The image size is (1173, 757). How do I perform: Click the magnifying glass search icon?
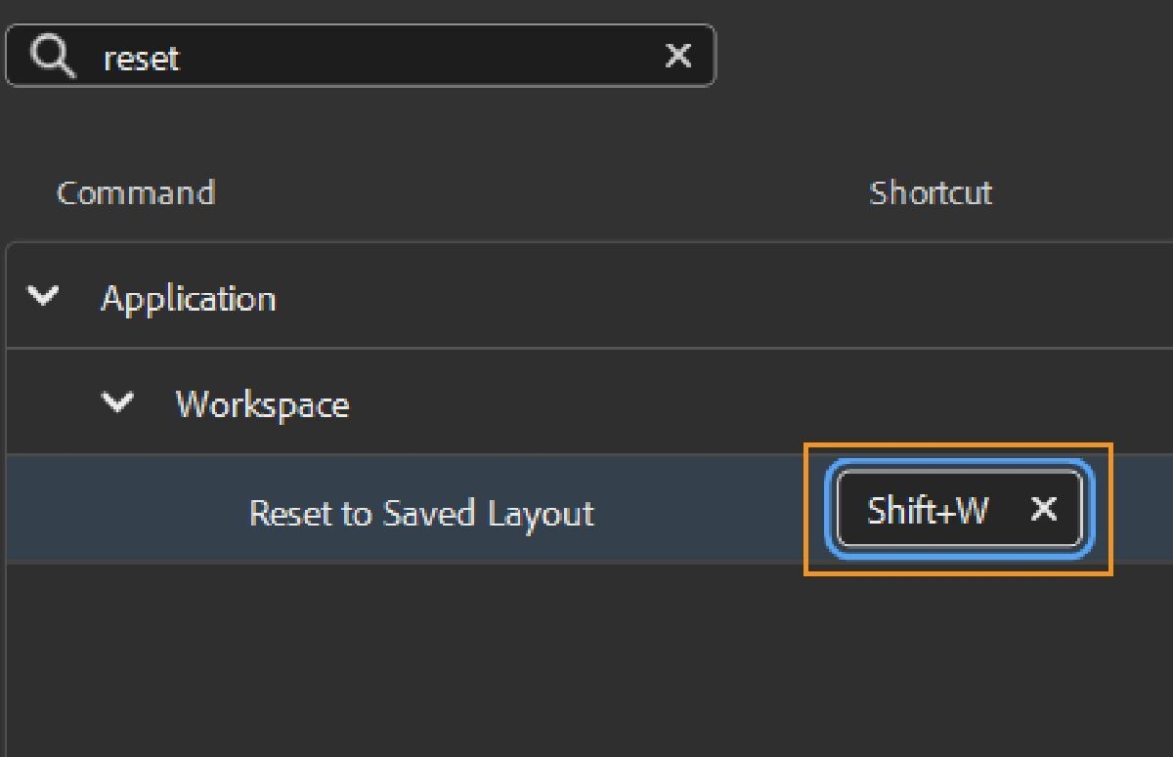(x=50, y=56)
